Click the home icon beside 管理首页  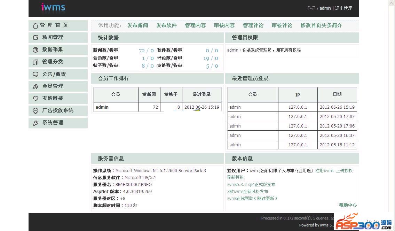(35, 25)
